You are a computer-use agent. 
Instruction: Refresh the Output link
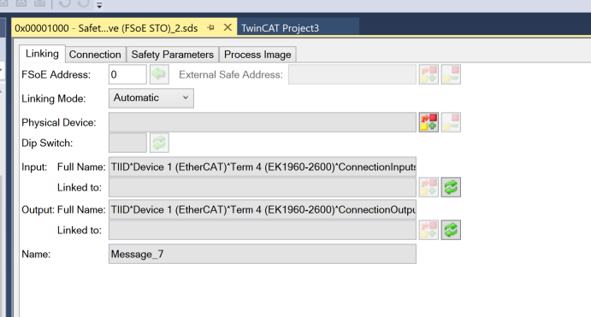(451, 230)
